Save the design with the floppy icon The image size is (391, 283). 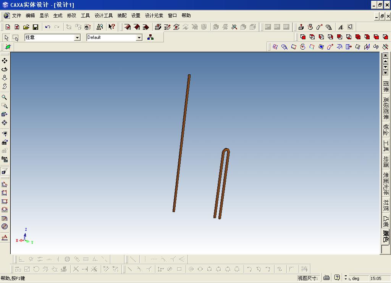coord(36,27)
